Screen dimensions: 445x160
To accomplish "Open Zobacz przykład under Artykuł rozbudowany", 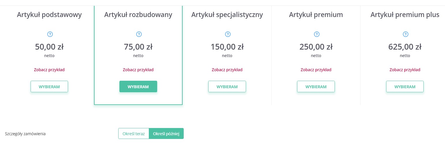I will click(x=138, y=70).
